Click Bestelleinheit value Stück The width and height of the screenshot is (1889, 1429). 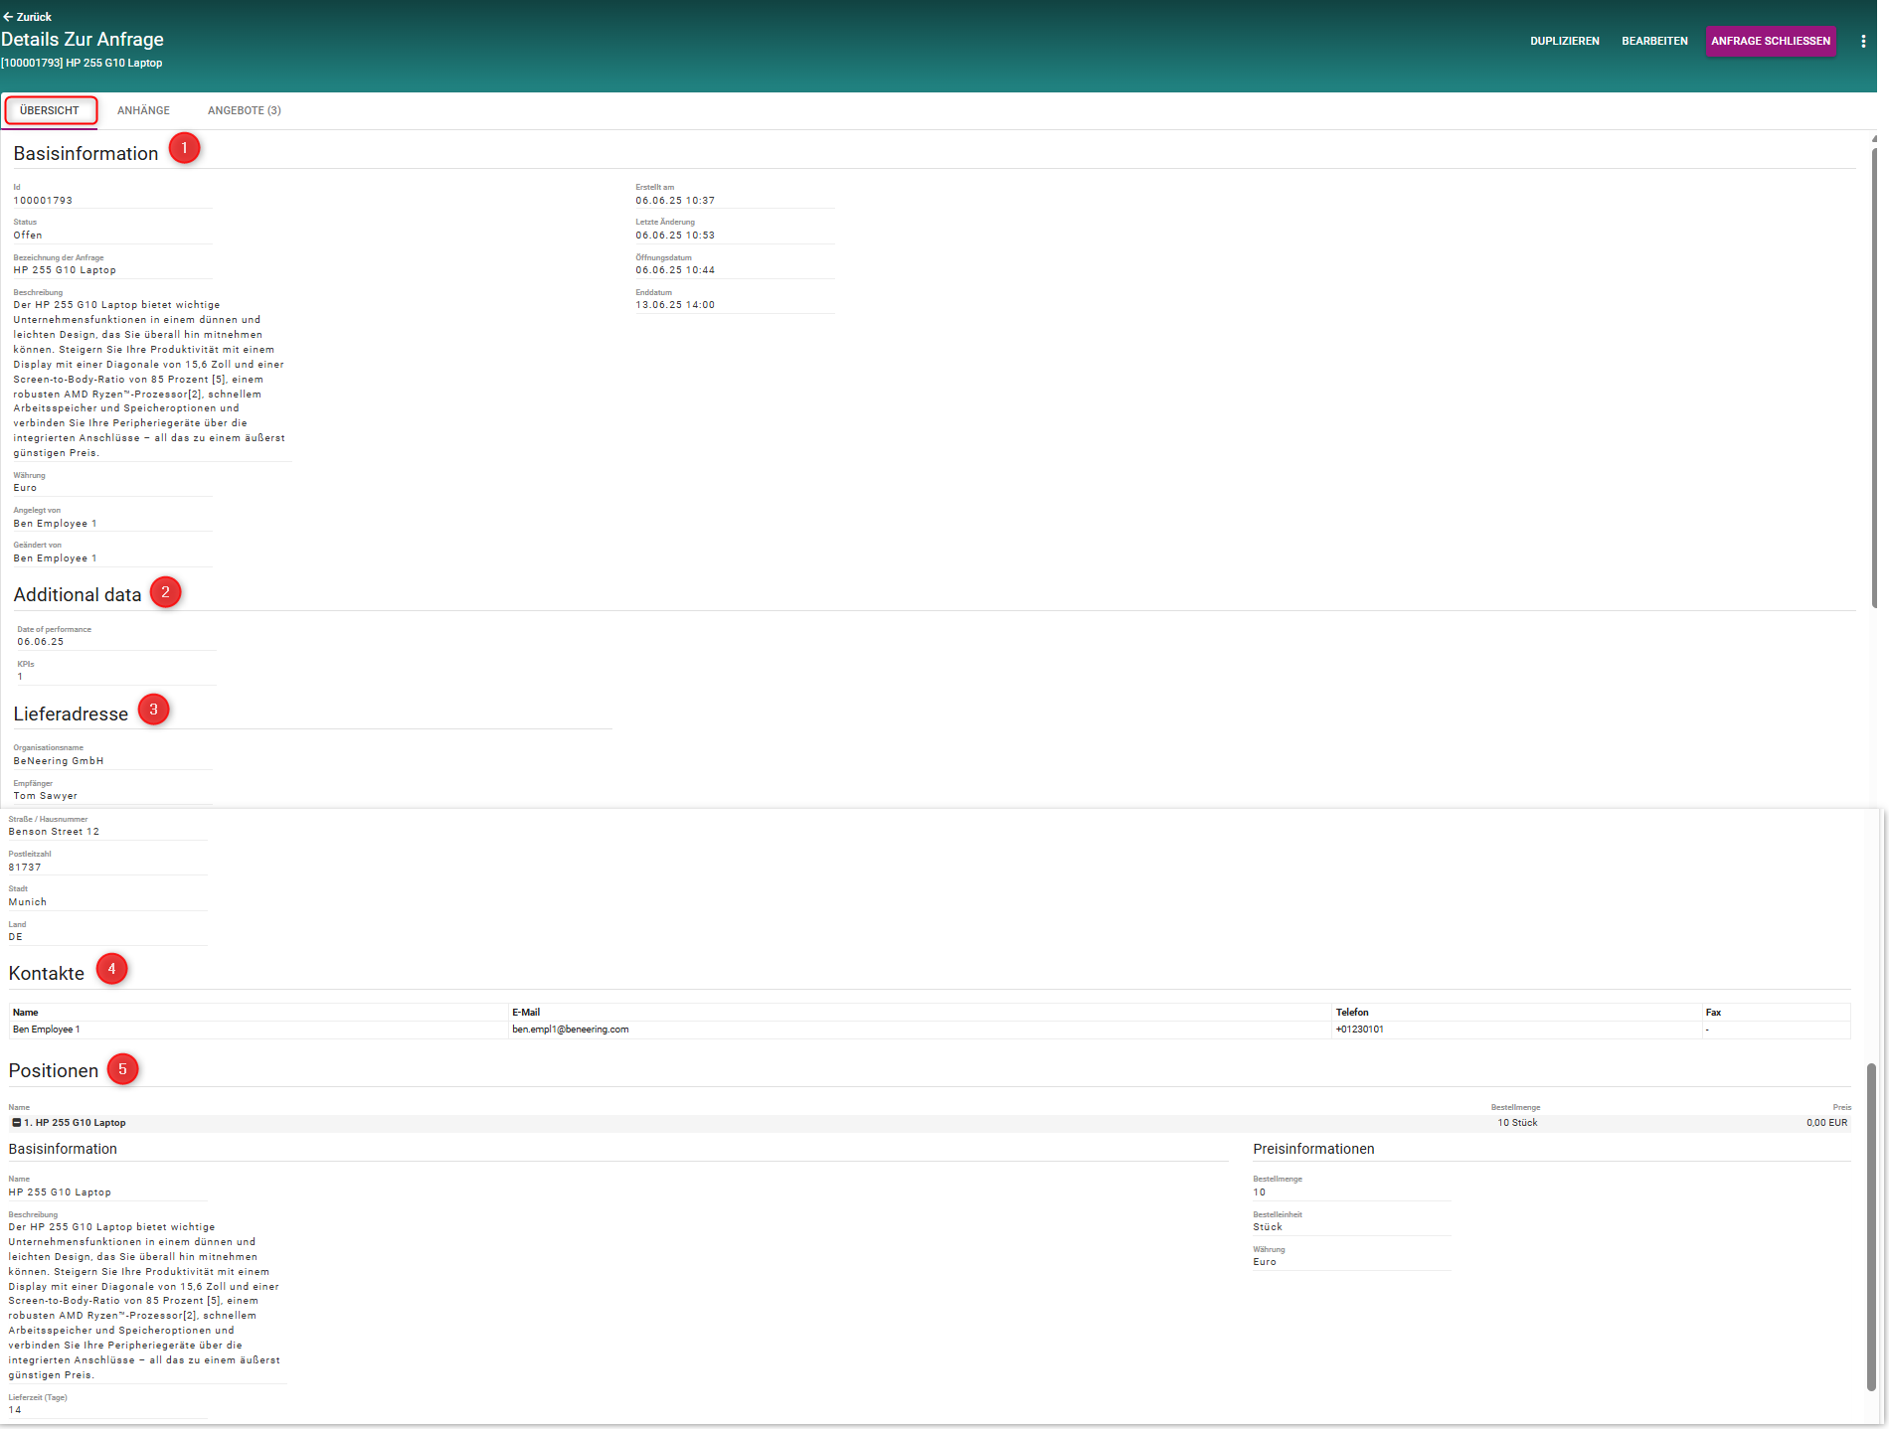click(1268, 1227)
